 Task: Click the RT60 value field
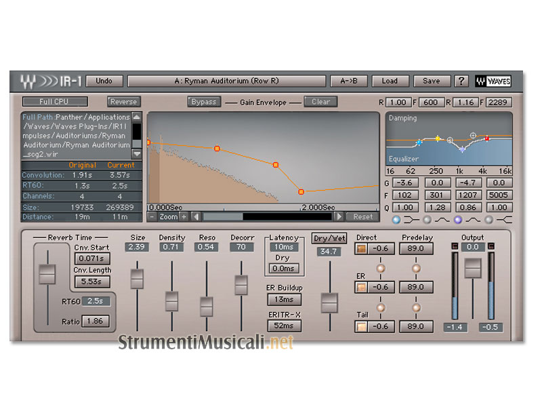point(96,301)
